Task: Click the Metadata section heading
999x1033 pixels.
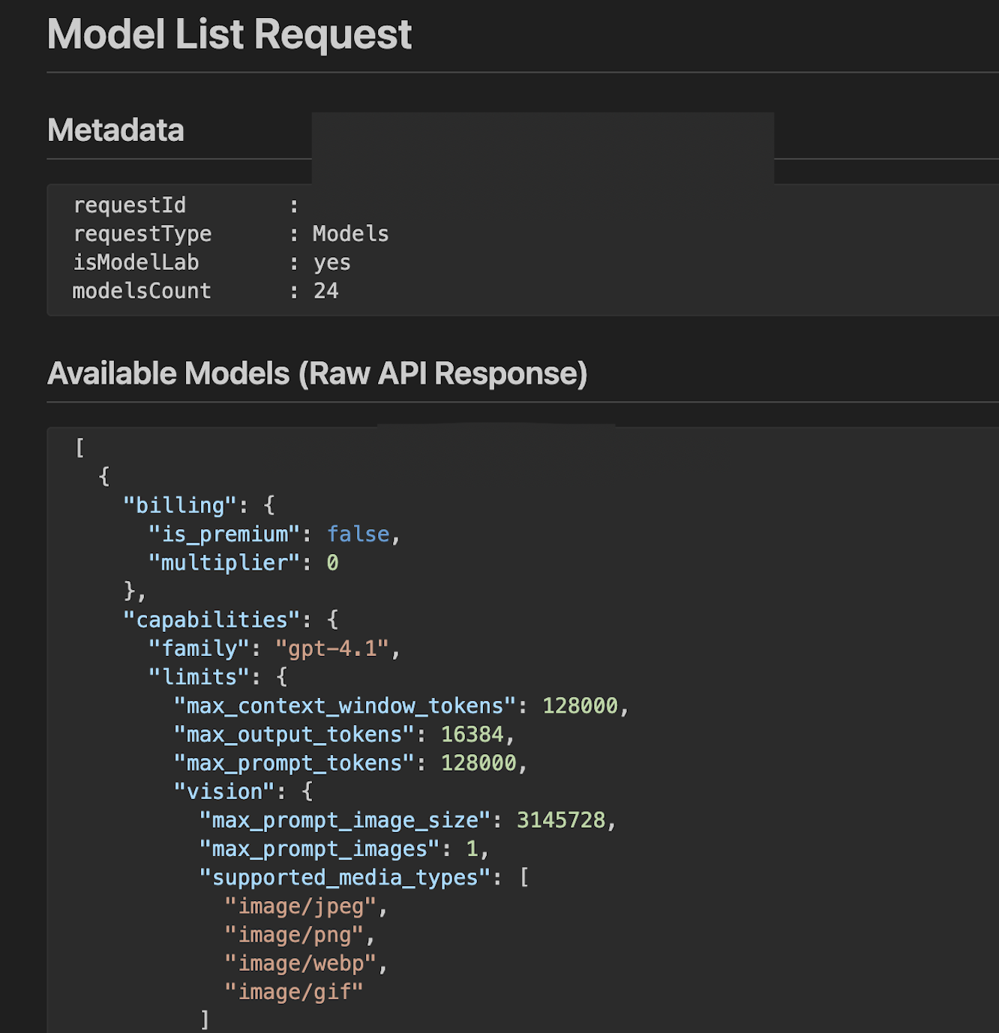Action: [x=115, y=130]
